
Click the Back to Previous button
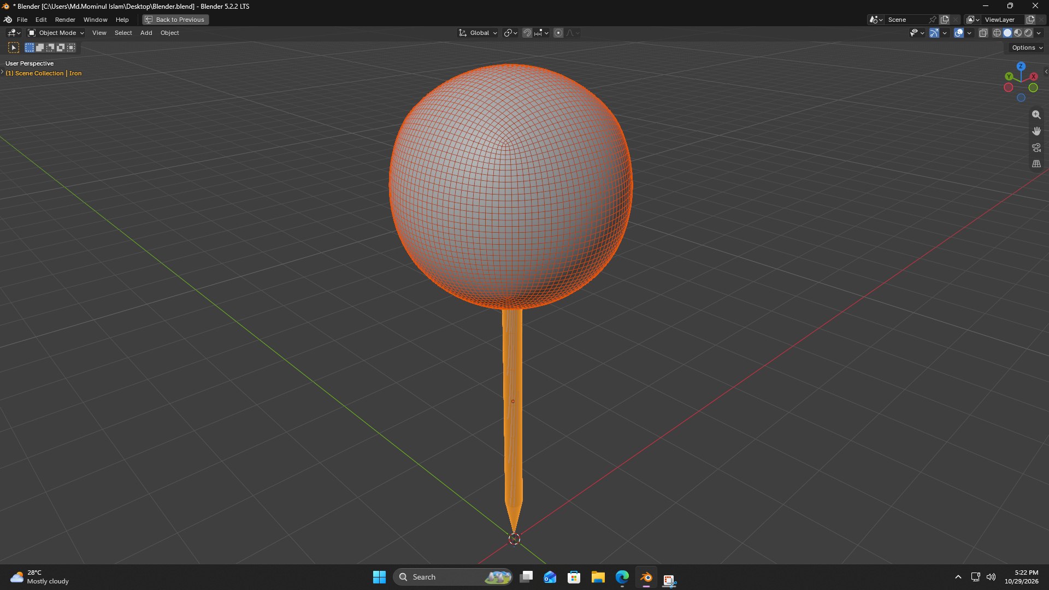[175, 20]
